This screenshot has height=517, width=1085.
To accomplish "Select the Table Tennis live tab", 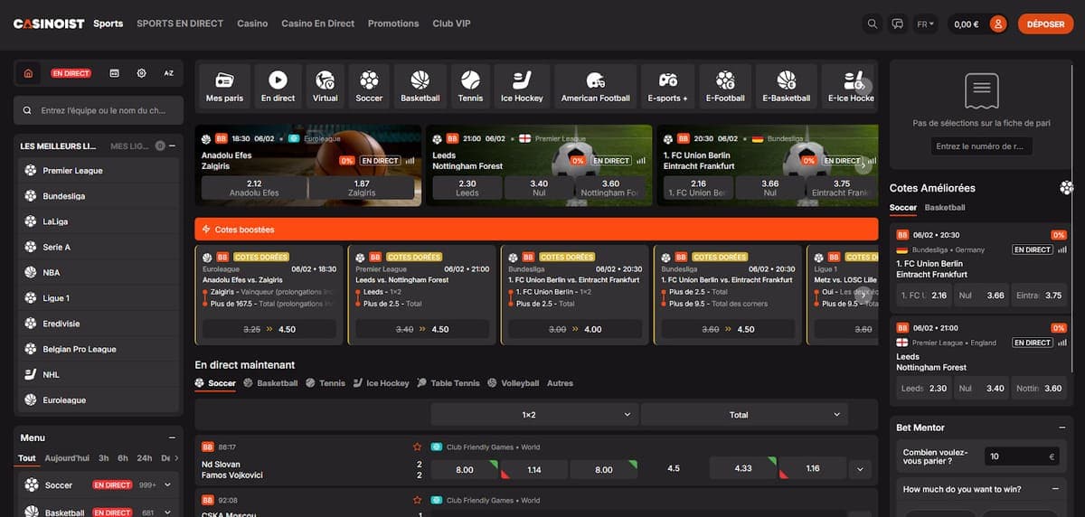I will click(x=448, y=383).
